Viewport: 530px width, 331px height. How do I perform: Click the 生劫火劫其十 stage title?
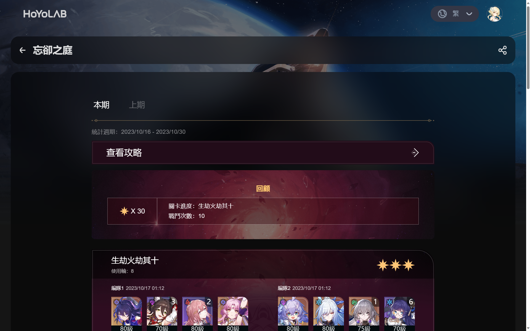click(135, 260)
